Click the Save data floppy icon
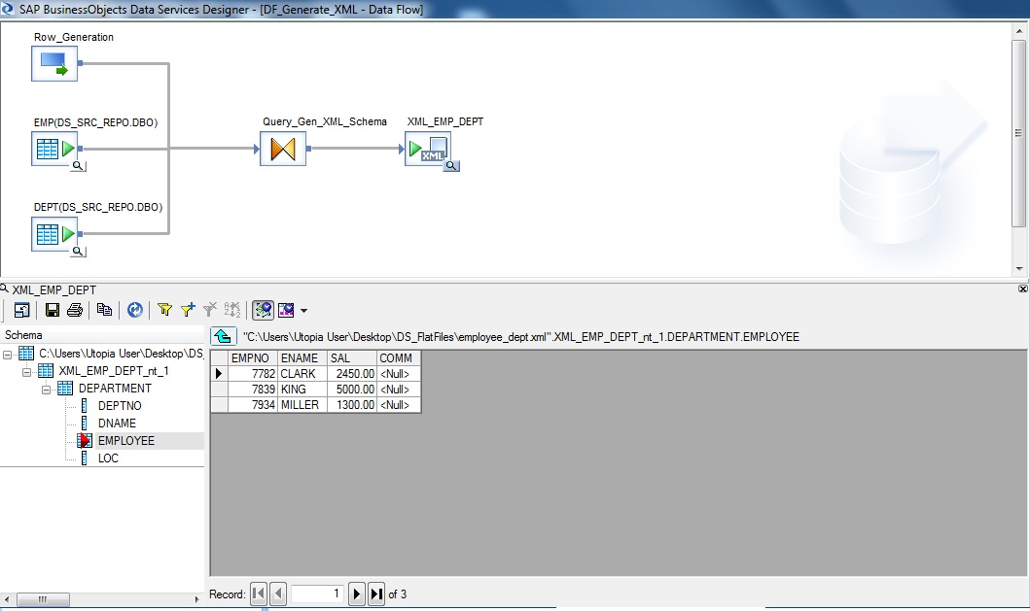The height and width of the screenshot is (611, 1030). click(x=53, y=310)
